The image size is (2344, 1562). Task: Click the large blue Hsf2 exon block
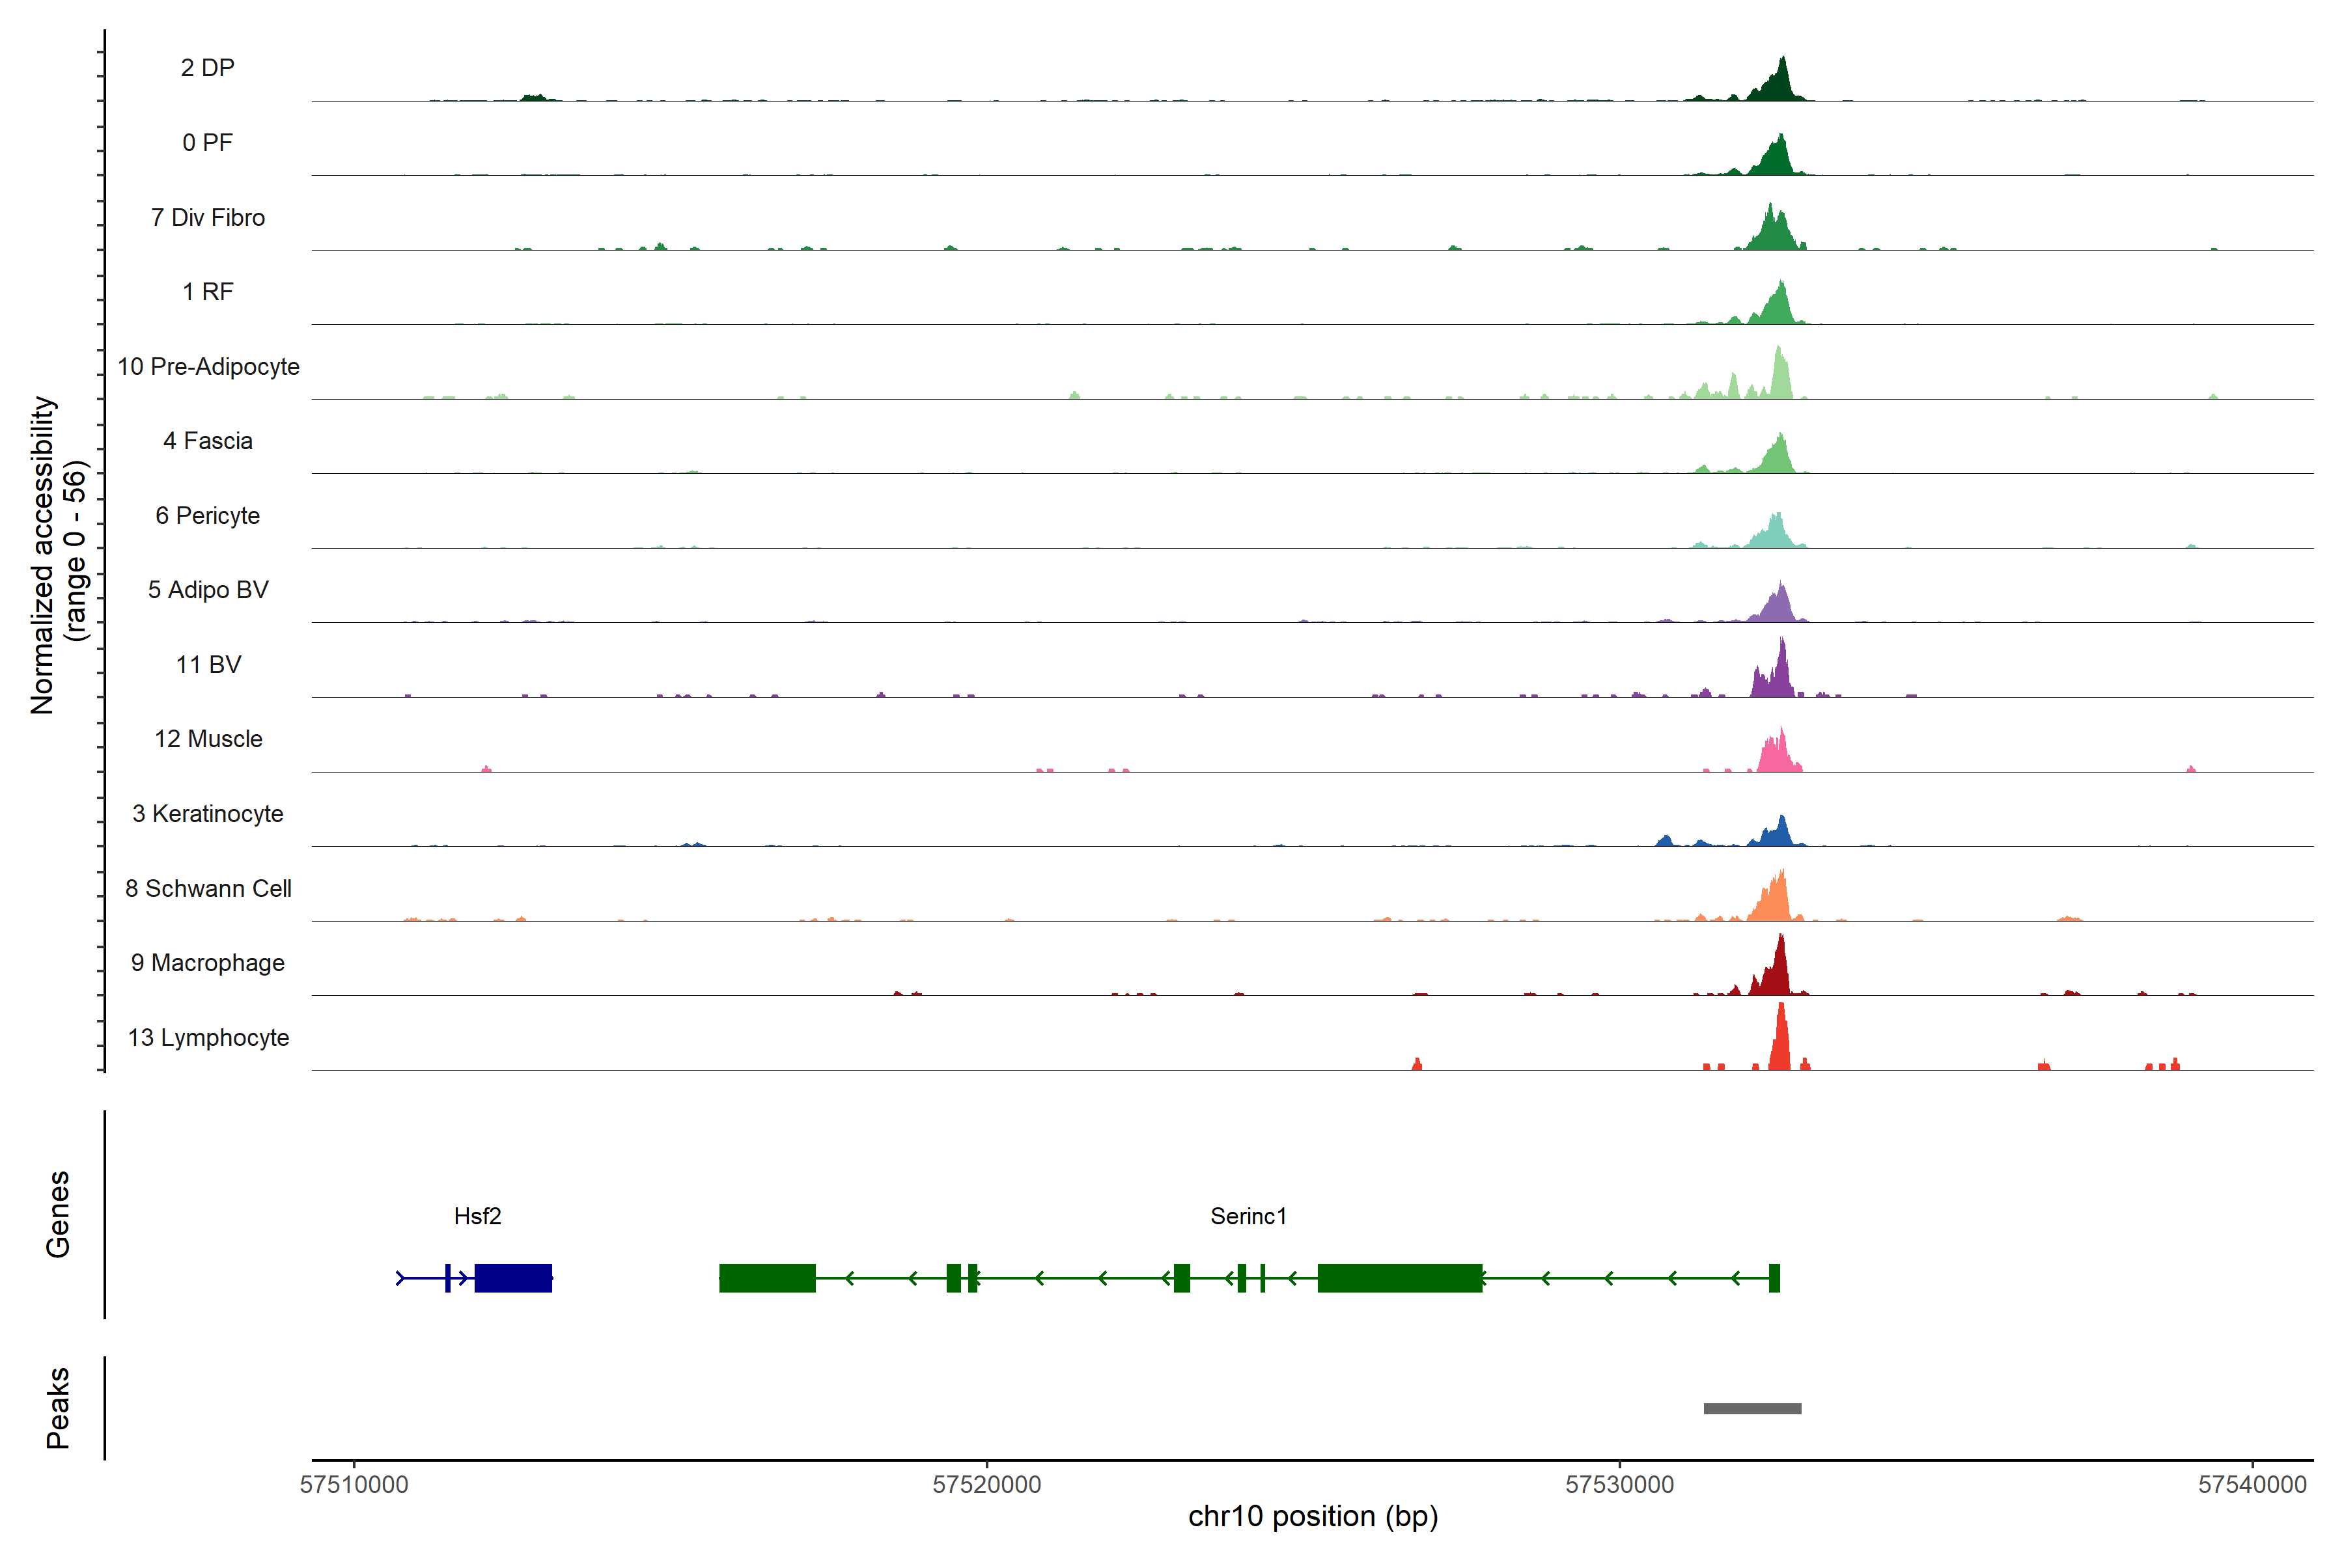513,1278
